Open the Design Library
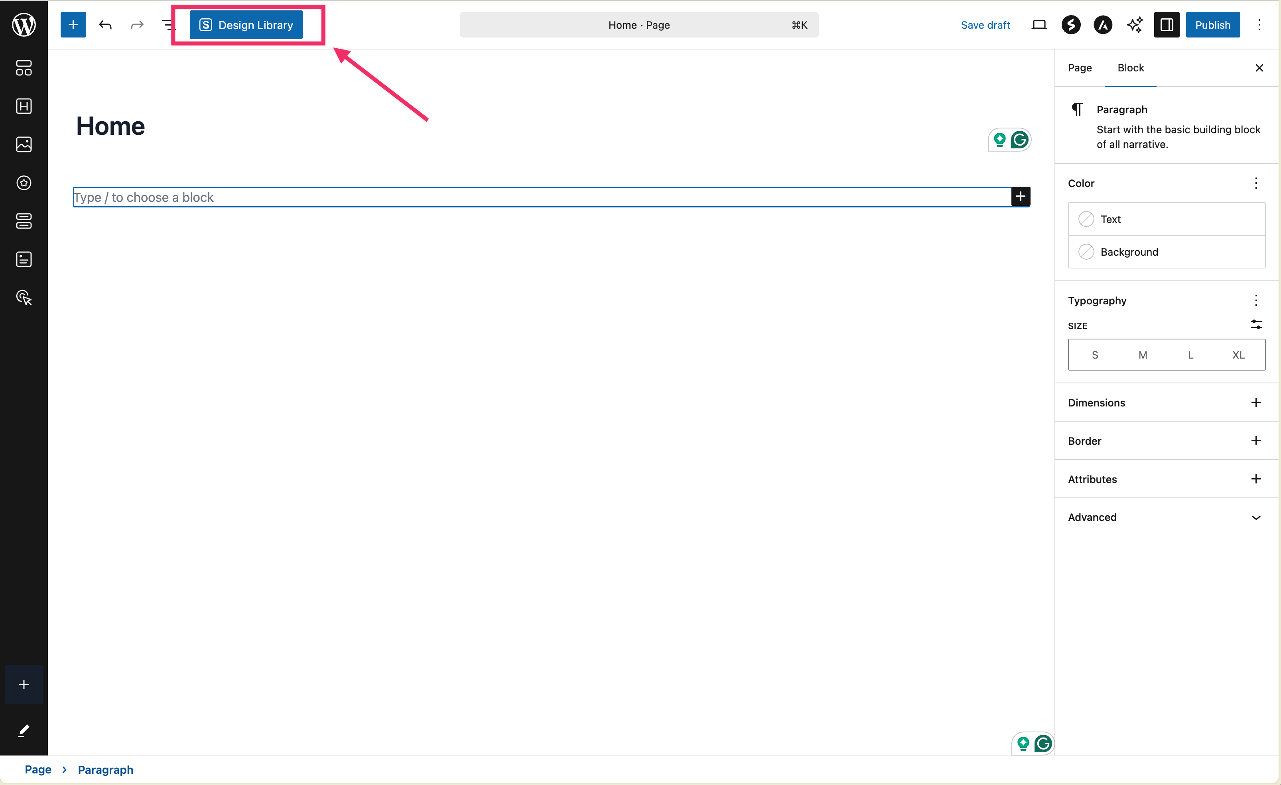Screen dimensions: 1281x785 (x=245, y=24)
